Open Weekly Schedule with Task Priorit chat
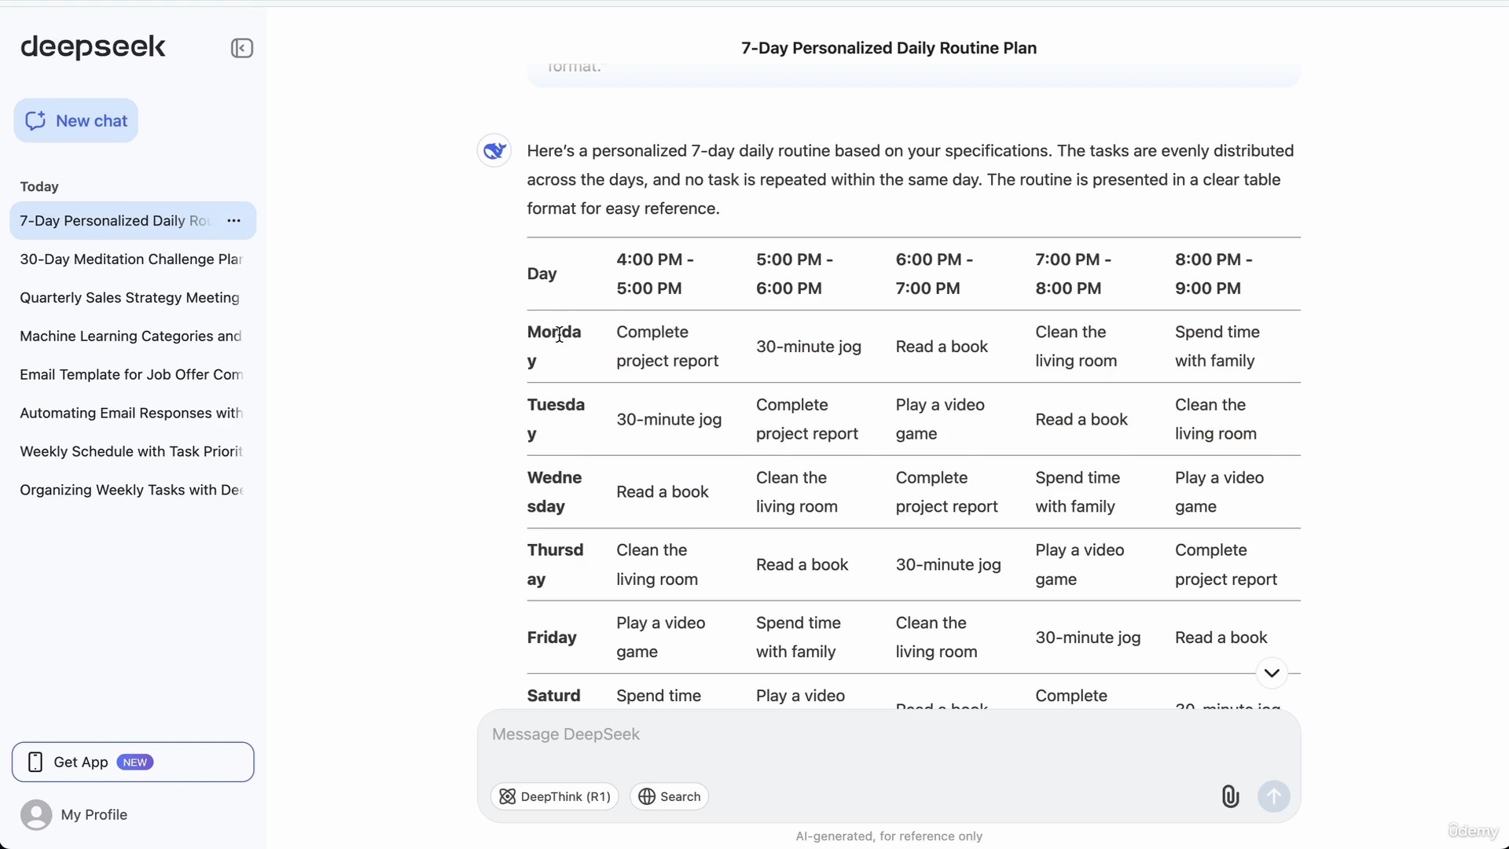Screen dimensions: 1509x849 (131, 452)
